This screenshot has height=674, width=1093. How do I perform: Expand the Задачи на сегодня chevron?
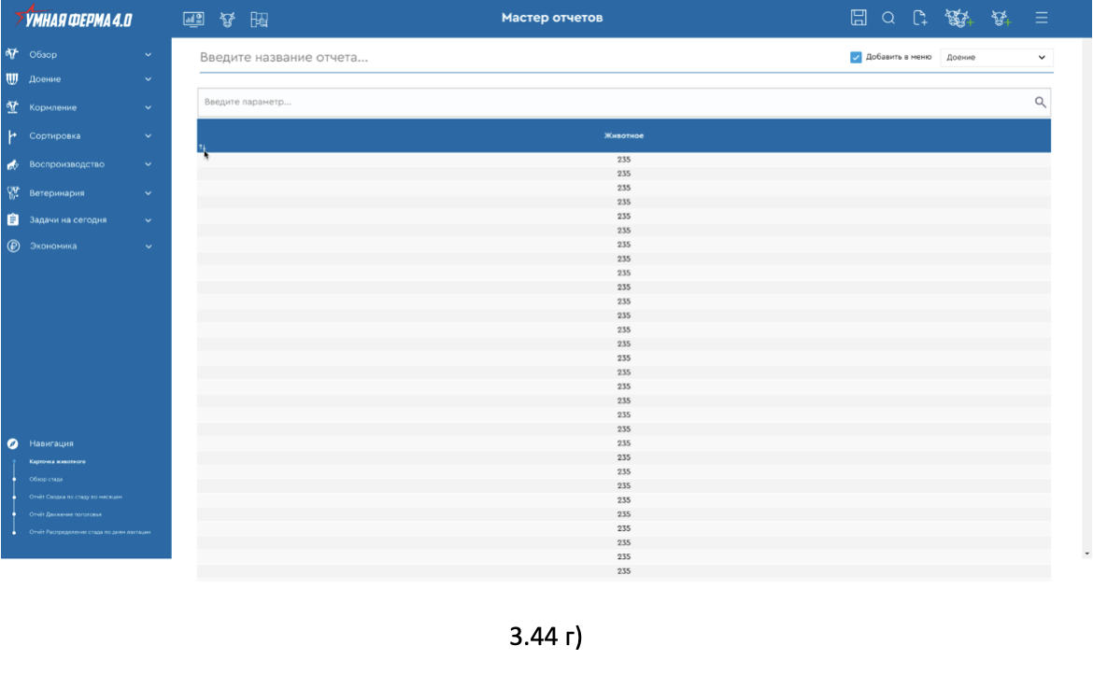[148, 220]
